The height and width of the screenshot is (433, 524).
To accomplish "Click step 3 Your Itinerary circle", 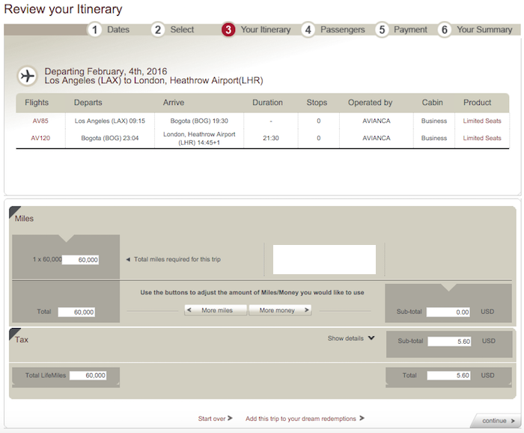I will pos(228,30).
